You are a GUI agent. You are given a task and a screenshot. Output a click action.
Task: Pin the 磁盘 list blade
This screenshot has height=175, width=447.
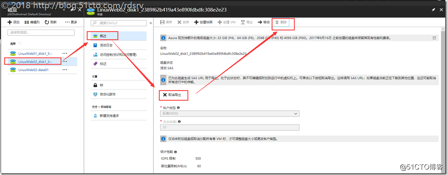[72, 10]
